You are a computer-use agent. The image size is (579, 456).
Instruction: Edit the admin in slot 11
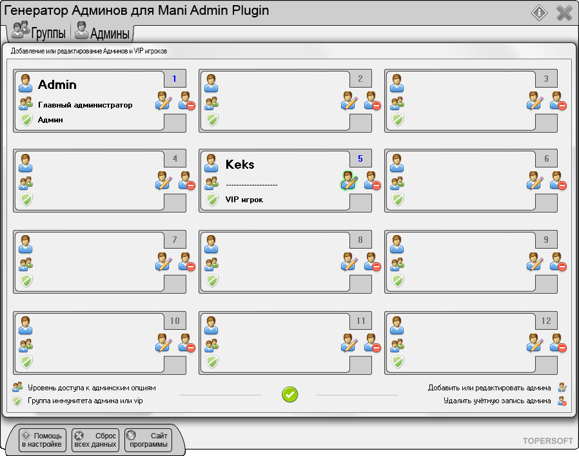[349, 343]
